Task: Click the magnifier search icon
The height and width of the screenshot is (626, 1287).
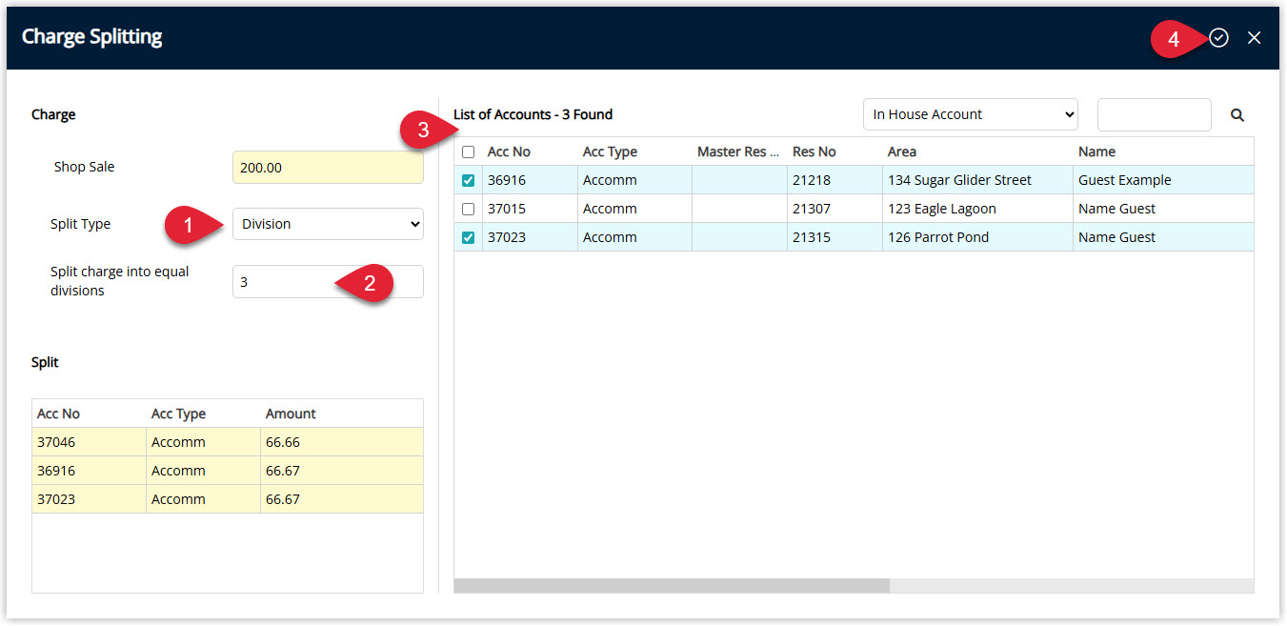Action: coord(1237,115)
